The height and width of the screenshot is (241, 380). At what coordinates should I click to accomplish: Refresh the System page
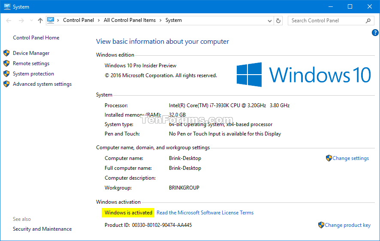pyautogui.click(x=278, y=21)
